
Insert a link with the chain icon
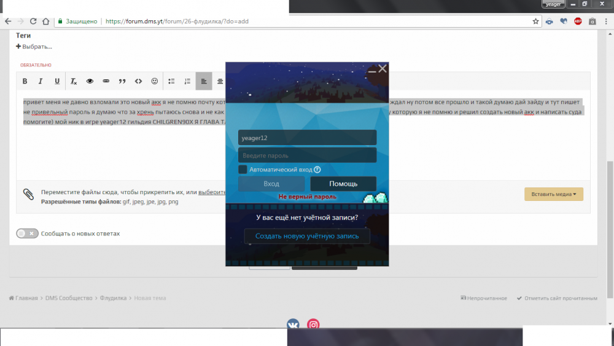(x=106, y=81)
